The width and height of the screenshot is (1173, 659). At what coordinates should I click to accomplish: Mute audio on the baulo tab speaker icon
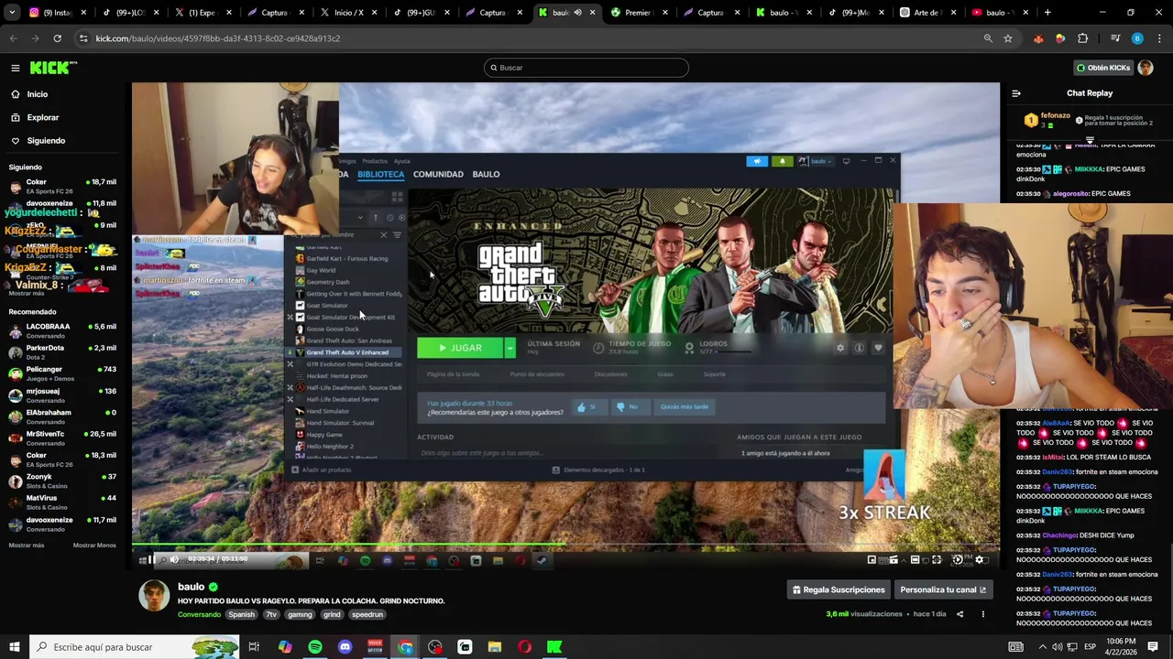click(577, 13)
